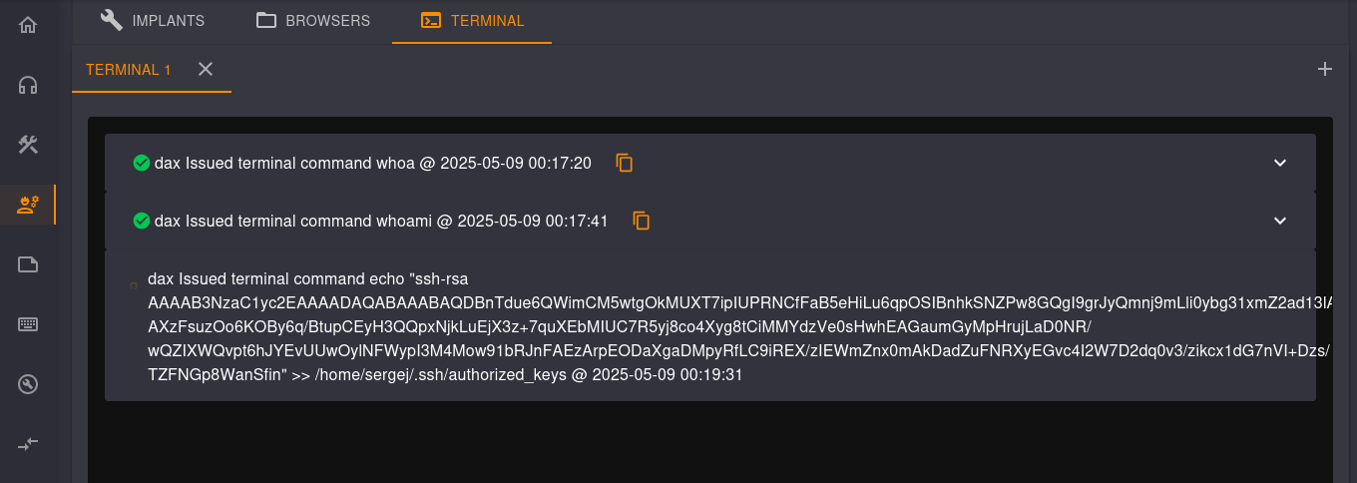Click the green check on whoami entry
The width and height of the screenshot is (1357, 483).
[142, 221]
